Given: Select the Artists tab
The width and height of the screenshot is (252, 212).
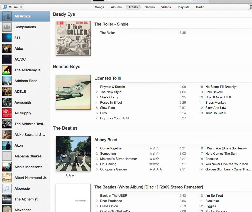Looking at the screenshot, I should pyautogui.click(x=133, y=7).
